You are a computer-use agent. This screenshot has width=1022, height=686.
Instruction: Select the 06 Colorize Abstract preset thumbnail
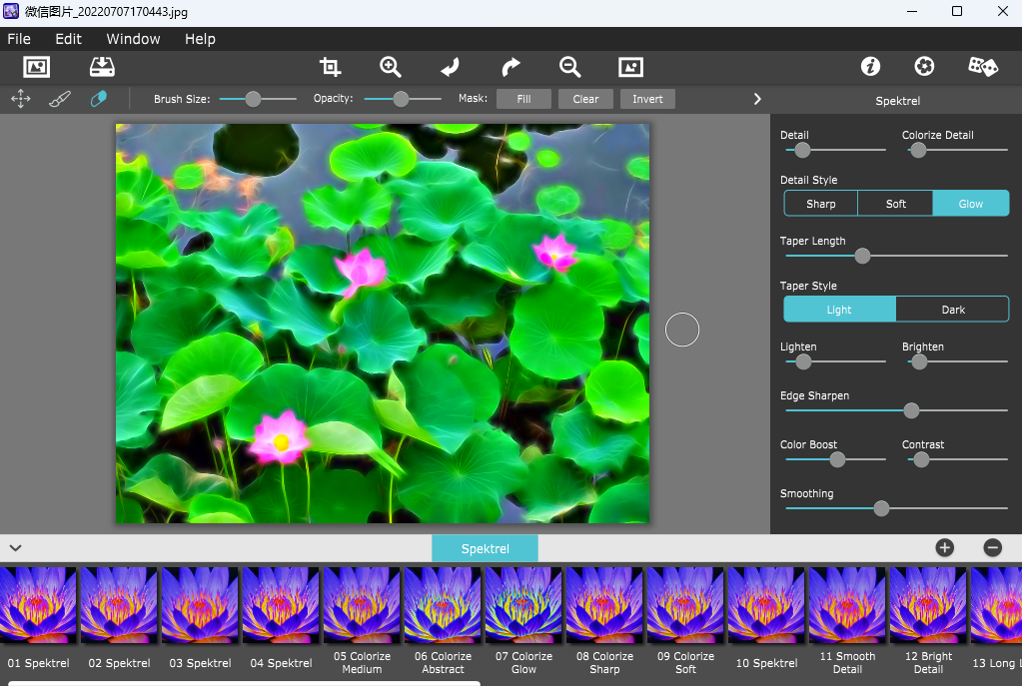point(442,604)
